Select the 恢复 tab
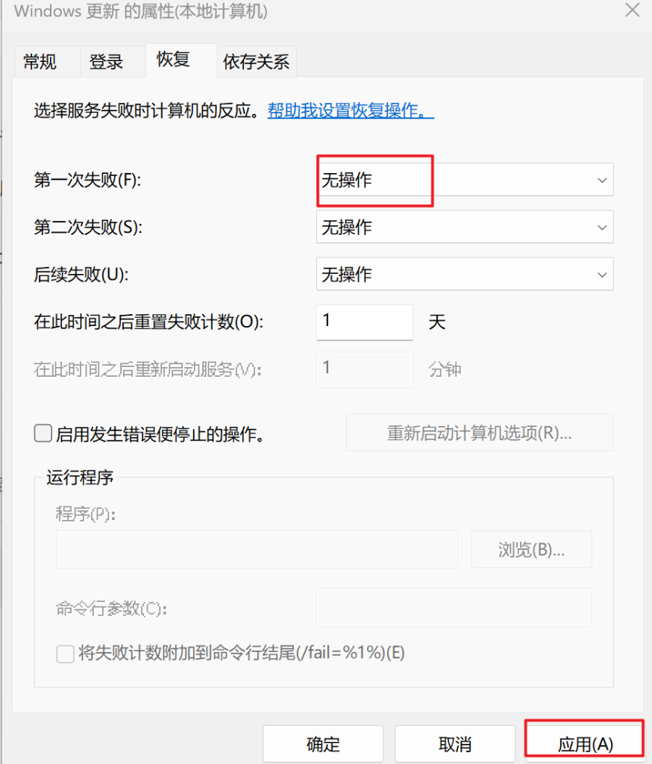The width and height of the screenshot is (652, 764). 173,60
